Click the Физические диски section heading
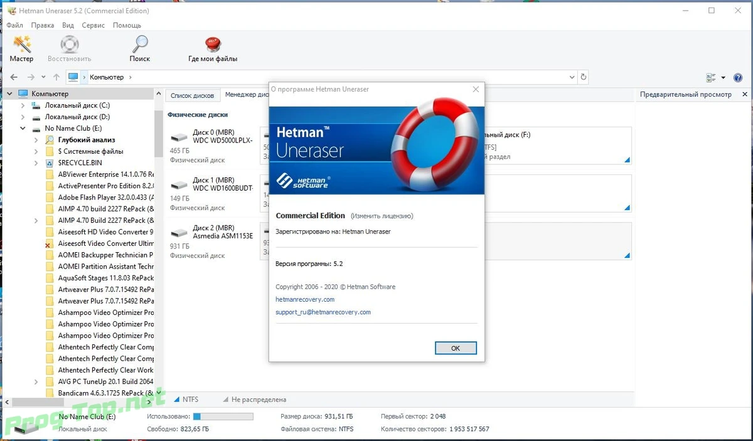The height and width of the screenshot is (441, 753). 198,115
